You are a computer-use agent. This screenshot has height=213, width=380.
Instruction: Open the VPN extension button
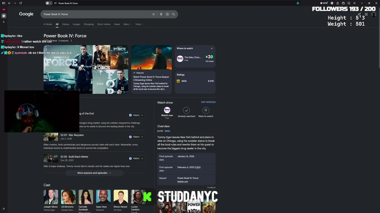point(324,3)
